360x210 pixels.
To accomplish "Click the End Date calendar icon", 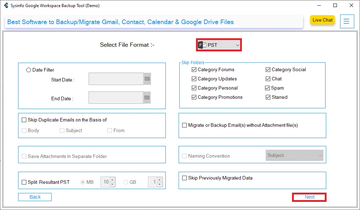I will pyautogui.click(x=147, y=97).
